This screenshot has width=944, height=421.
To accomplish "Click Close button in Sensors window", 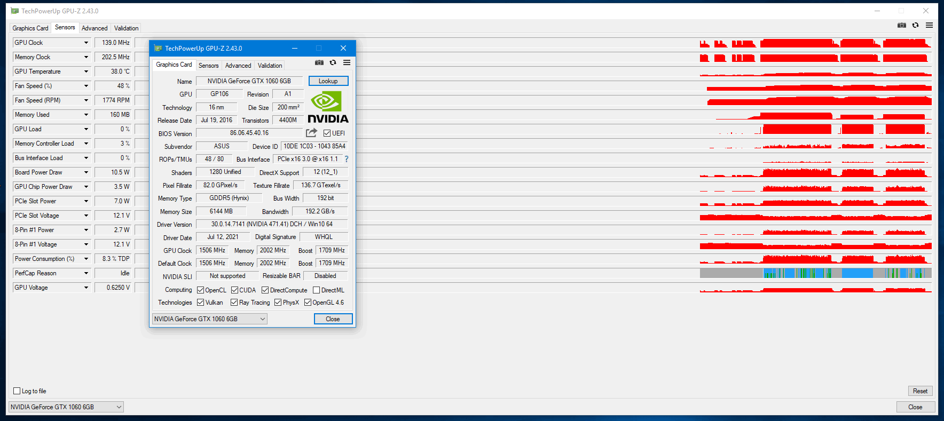I will 915,407.
